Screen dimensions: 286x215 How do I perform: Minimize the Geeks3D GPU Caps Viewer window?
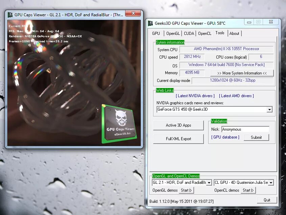[x=249, y=22]
